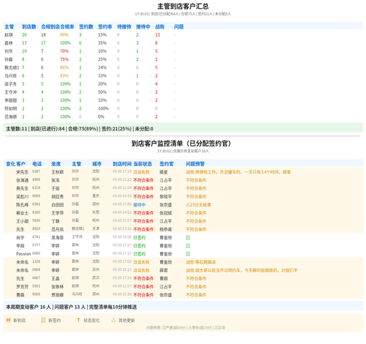Click the phone number 0287
The image size is (366, 344).
tap(36, 171)
